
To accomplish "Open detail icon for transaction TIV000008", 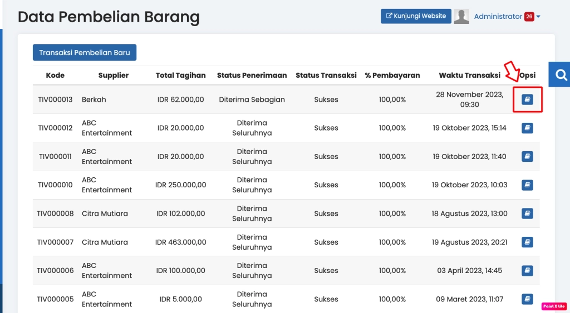I will (x=527, y=213).
